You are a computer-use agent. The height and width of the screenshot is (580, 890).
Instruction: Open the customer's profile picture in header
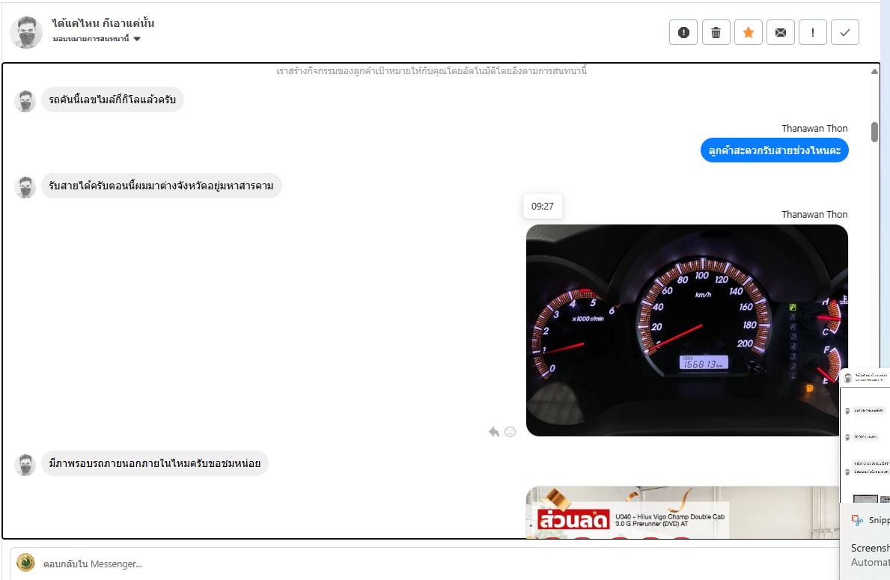point(26,32)
